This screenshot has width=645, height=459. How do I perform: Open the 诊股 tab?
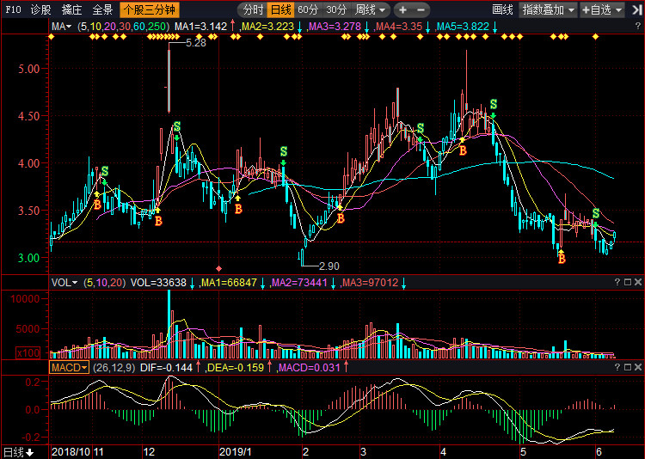click(x=40, y=10)
